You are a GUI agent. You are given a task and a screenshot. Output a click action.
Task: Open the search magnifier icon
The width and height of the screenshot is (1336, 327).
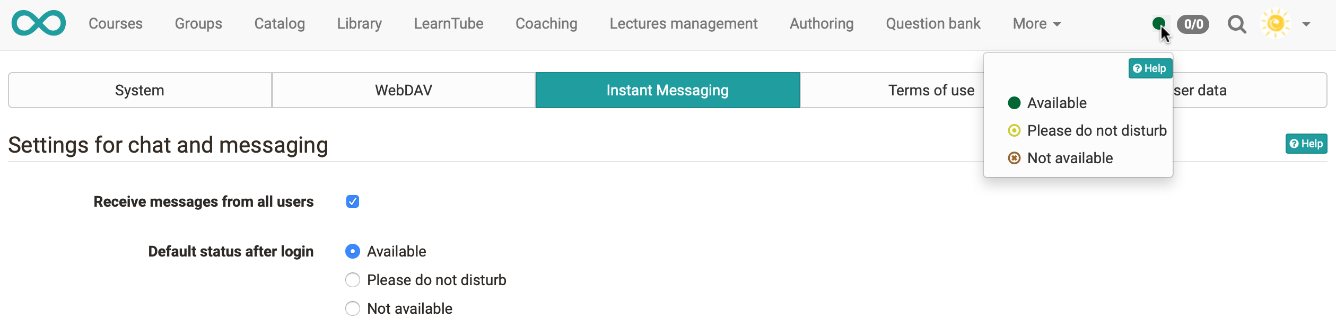click(1237, 24)
